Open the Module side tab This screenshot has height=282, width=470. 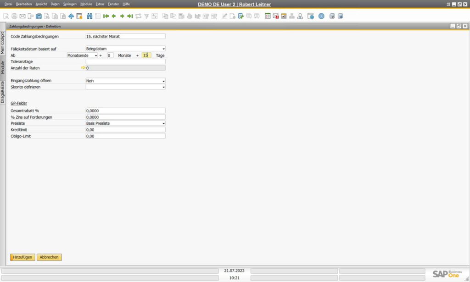tap(3, 67)
